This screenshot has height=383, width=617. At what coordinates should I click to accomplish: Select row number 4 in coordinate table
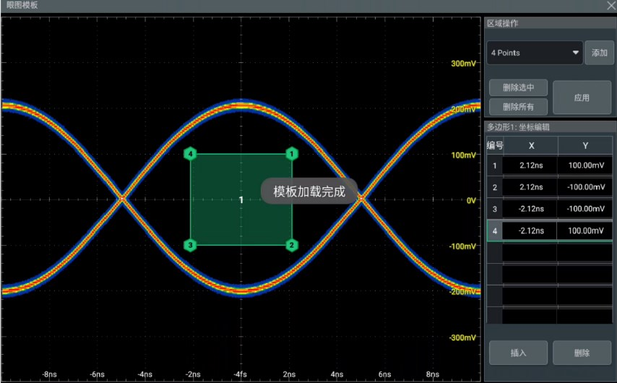click(x=495, y=231)
